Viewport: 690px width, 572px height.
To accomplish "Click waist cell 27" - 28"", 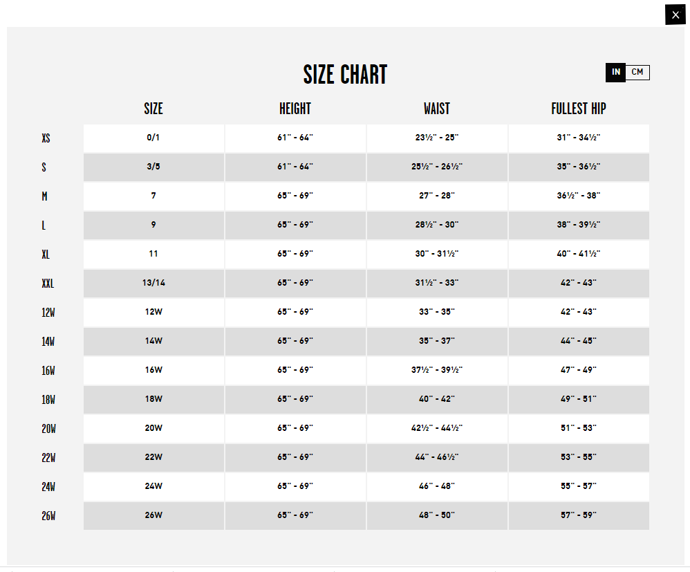I will click(437, 196).
